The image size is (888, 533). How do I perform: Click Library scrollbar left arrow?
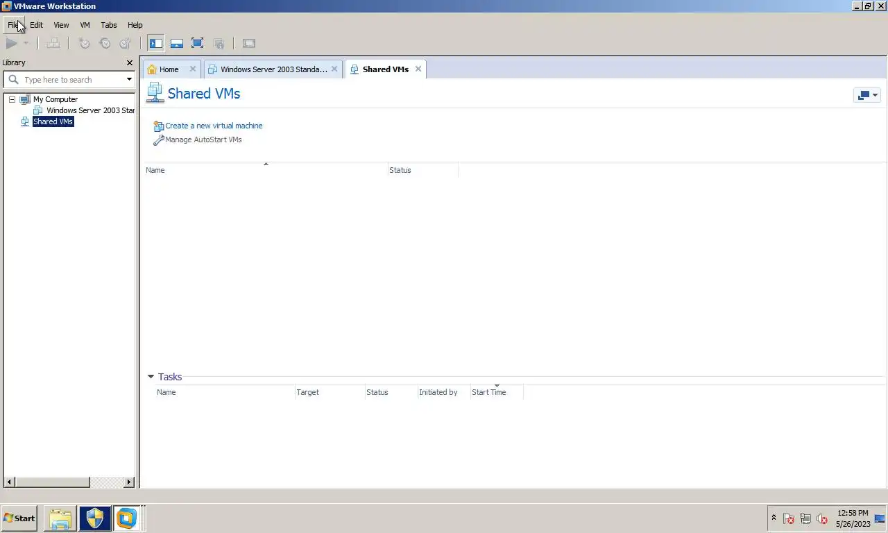(9, 482)
